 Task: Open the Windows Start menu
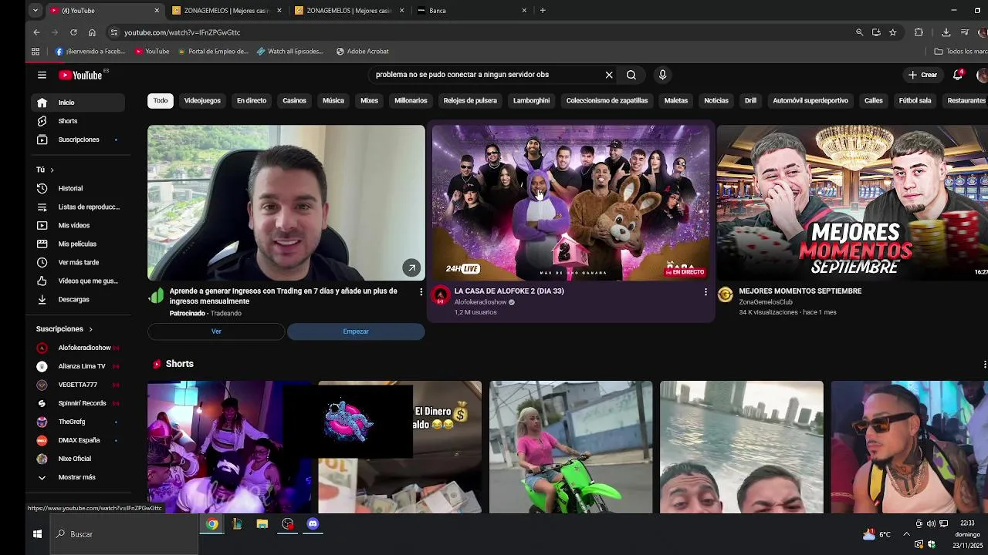[37, 534]
